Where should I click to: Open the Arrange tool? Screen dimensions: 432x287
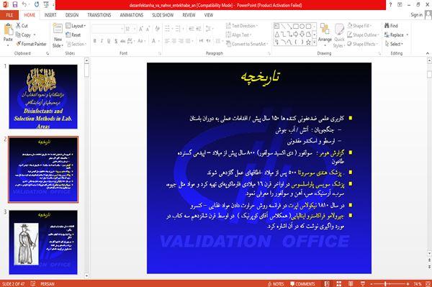[x=325, y=34]
